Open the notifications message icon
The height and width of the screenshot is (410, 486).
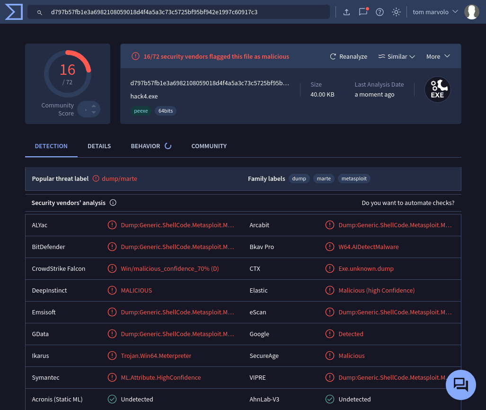[x=363, y=12]
